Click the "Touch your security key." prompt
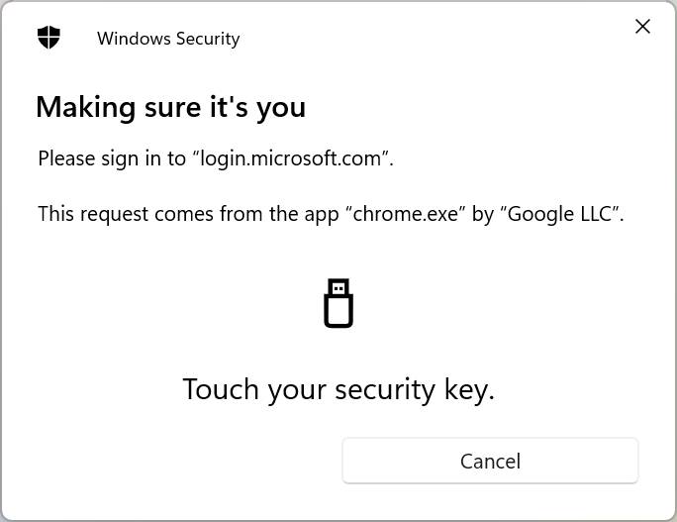This screenshot has height=522, width=677. (x=338, y=390)
